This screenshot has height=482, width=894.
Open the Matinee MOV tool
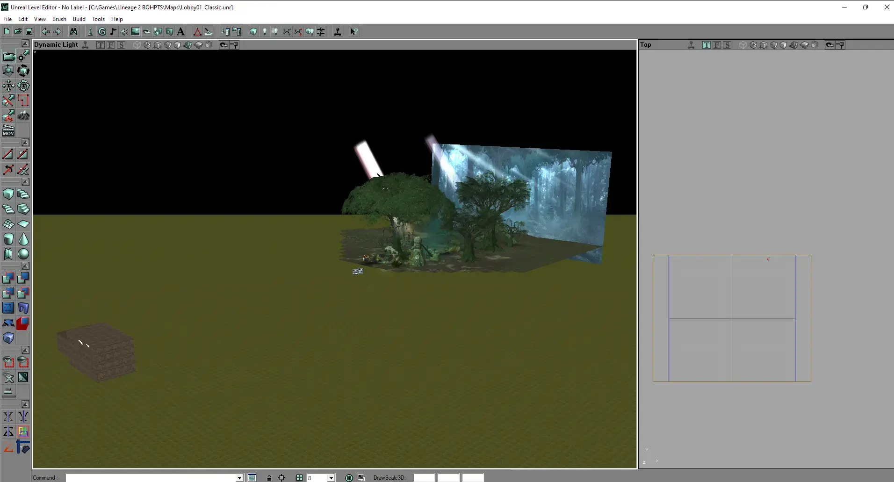click(x=8, y=130)
